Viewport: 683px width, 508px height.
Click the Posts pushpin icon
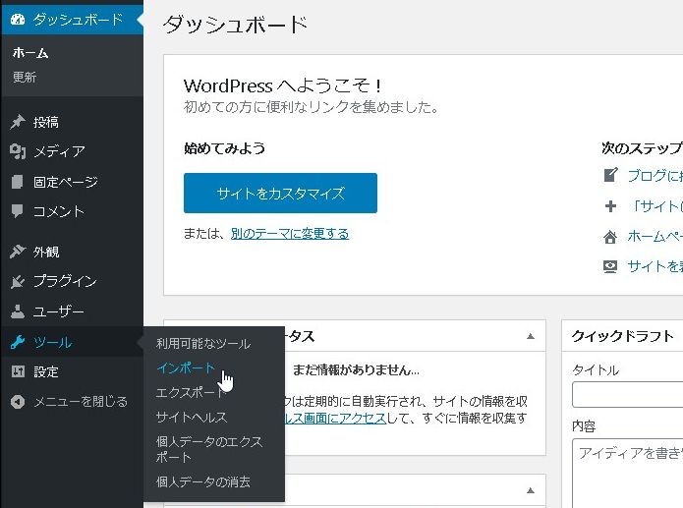(18, 122)
